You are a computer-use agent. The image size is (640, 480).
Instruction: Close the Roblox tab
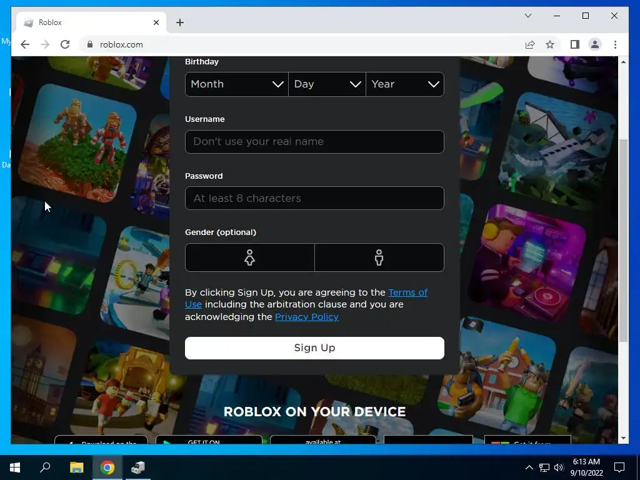(x=156, y=22)
